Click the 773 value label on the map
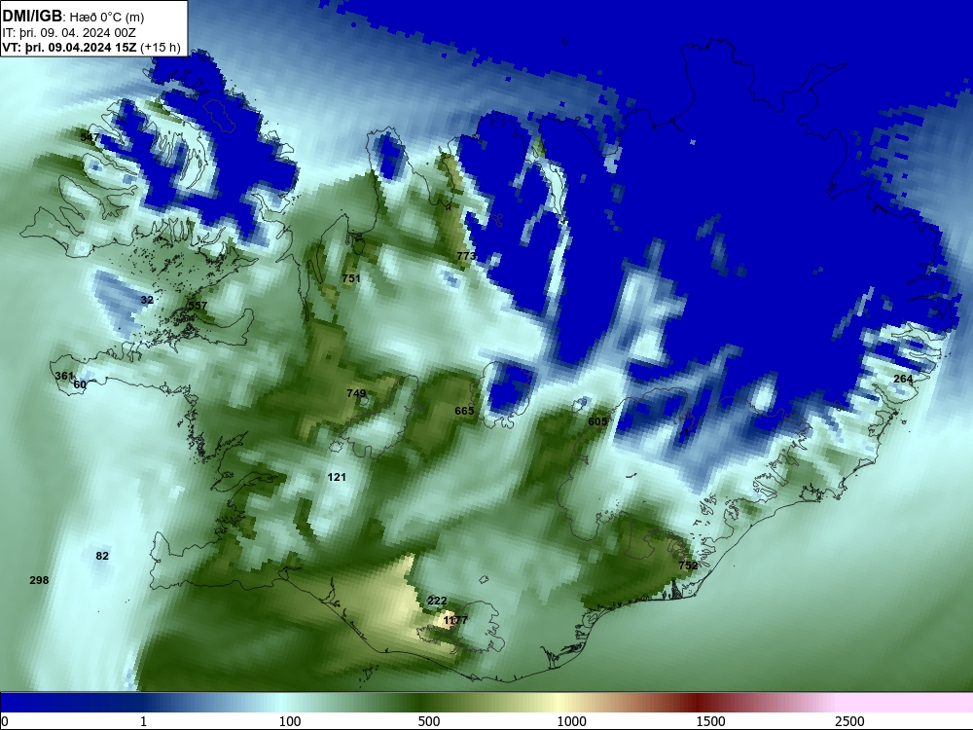973x730 pixels. click(x=466, y=256)
